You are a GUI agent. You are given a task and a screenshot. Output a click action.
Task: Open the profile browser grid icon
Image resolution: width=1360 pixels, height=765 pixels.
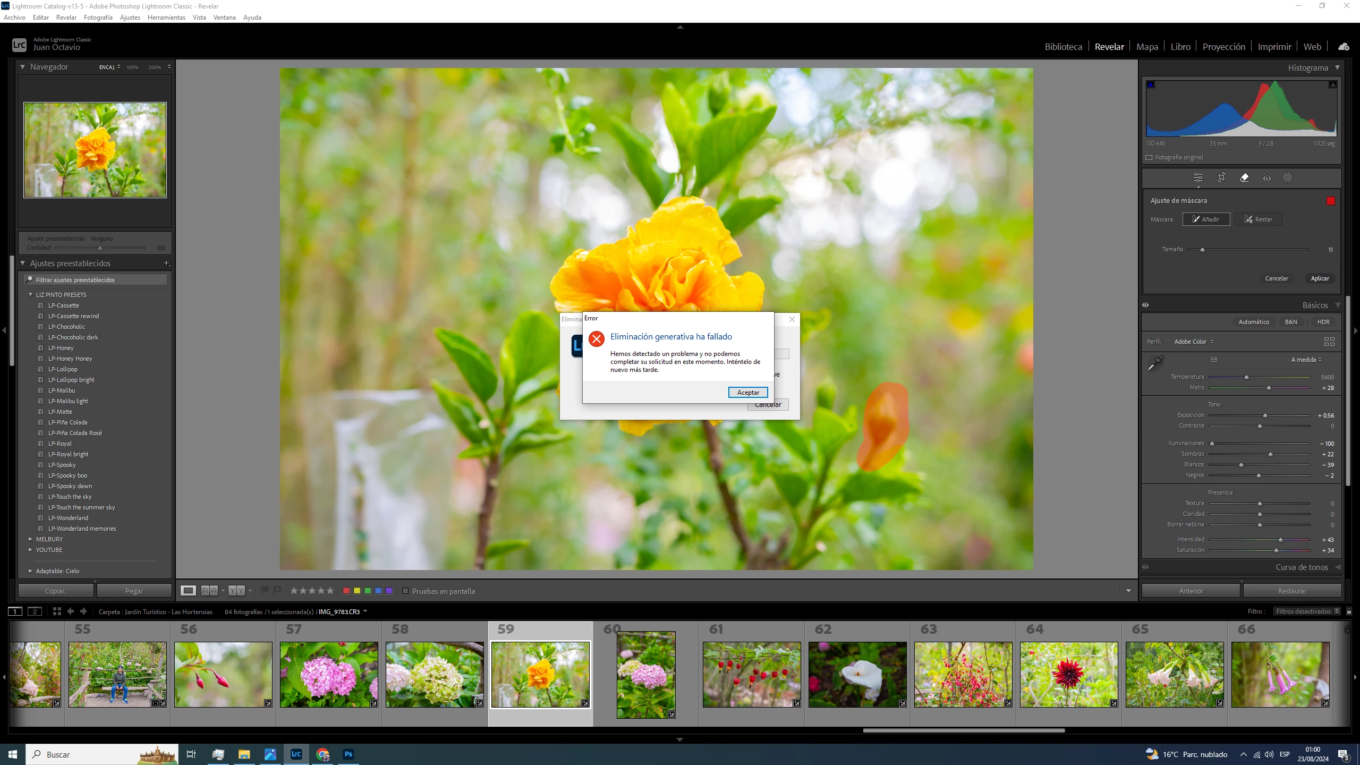click(x=1329, y=342)
